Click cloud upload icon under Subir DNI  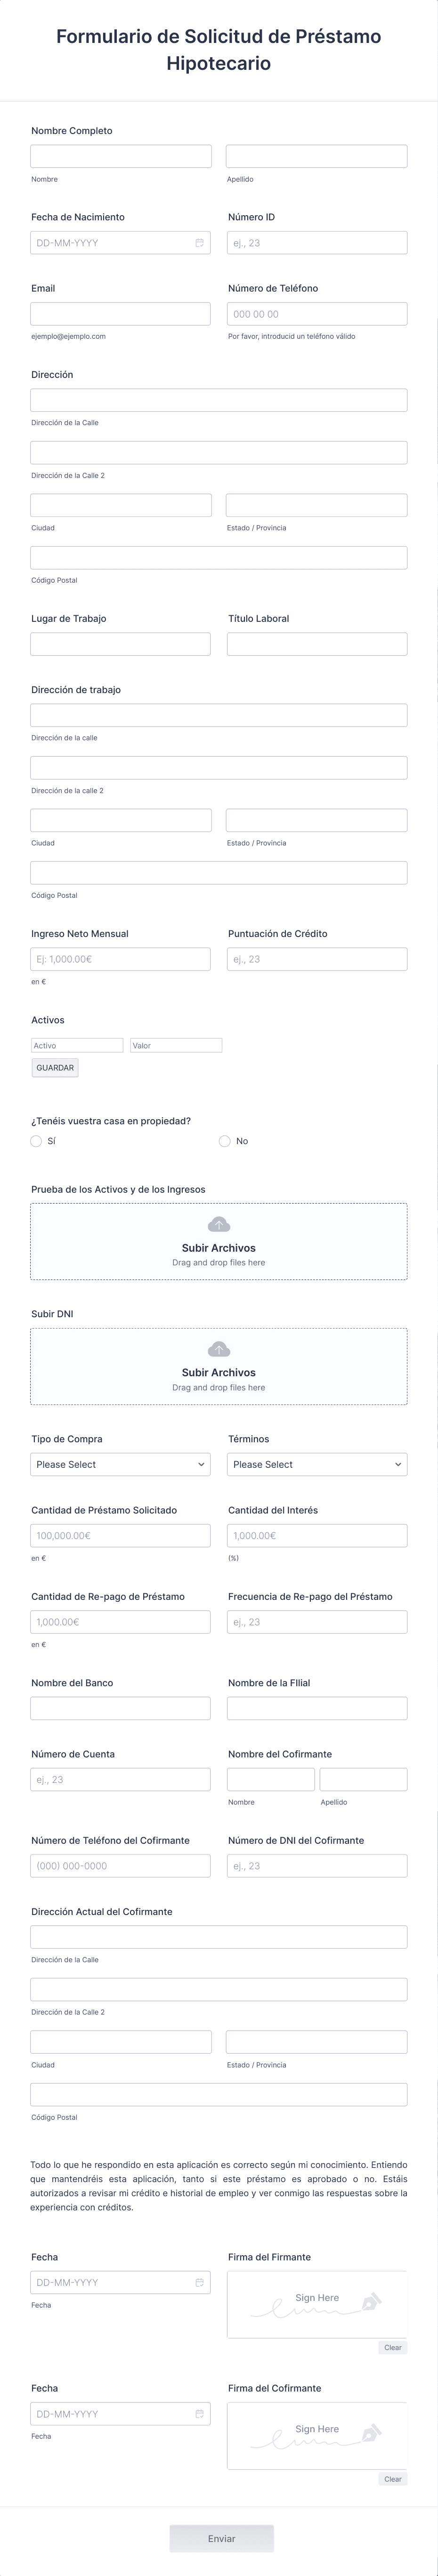(x=219, y=1350)
